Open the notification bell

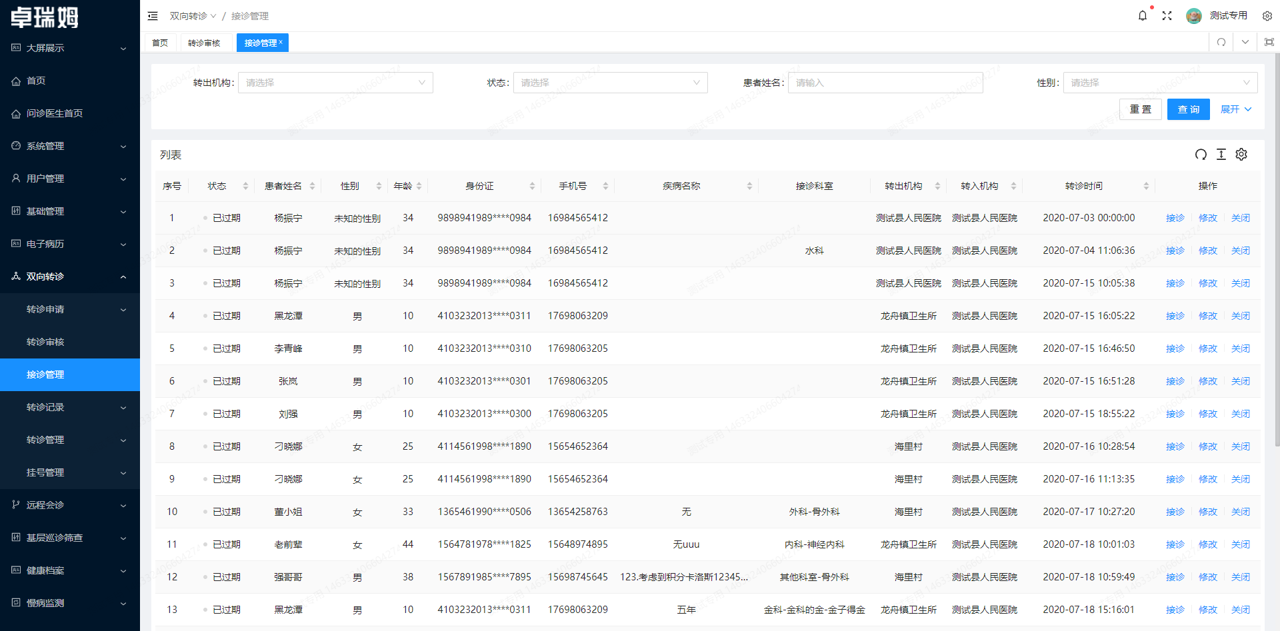tap(1143, 15)
